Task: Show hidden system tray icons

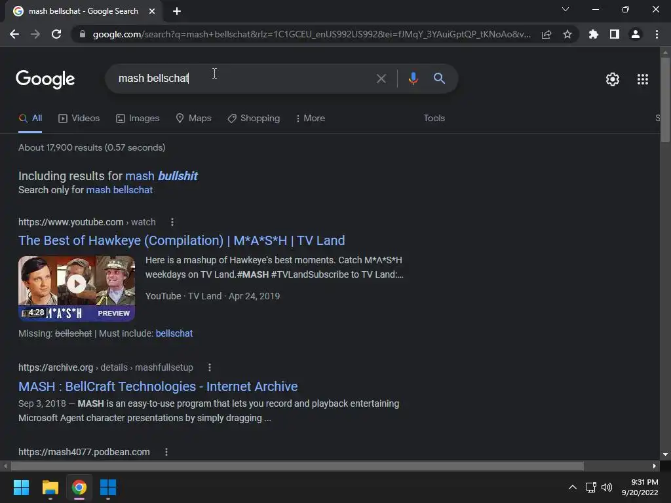Action: 572,487
